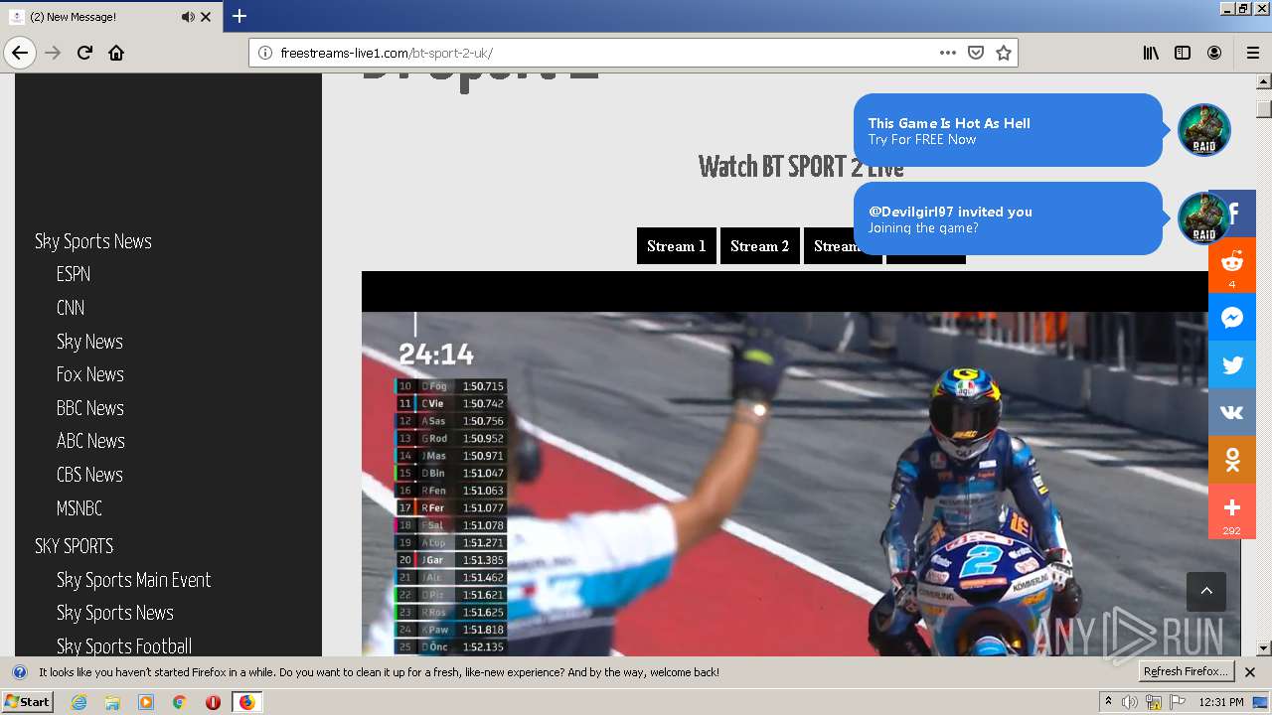Open ABC News channel link
The height and width of the screenshot is (715, 1272).
pos(90,441)
